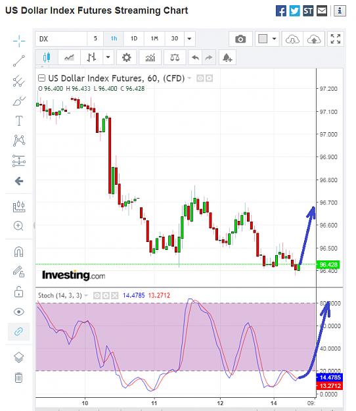
Task: Open the object tree layers icon
Action: click(x=18, y=357)
